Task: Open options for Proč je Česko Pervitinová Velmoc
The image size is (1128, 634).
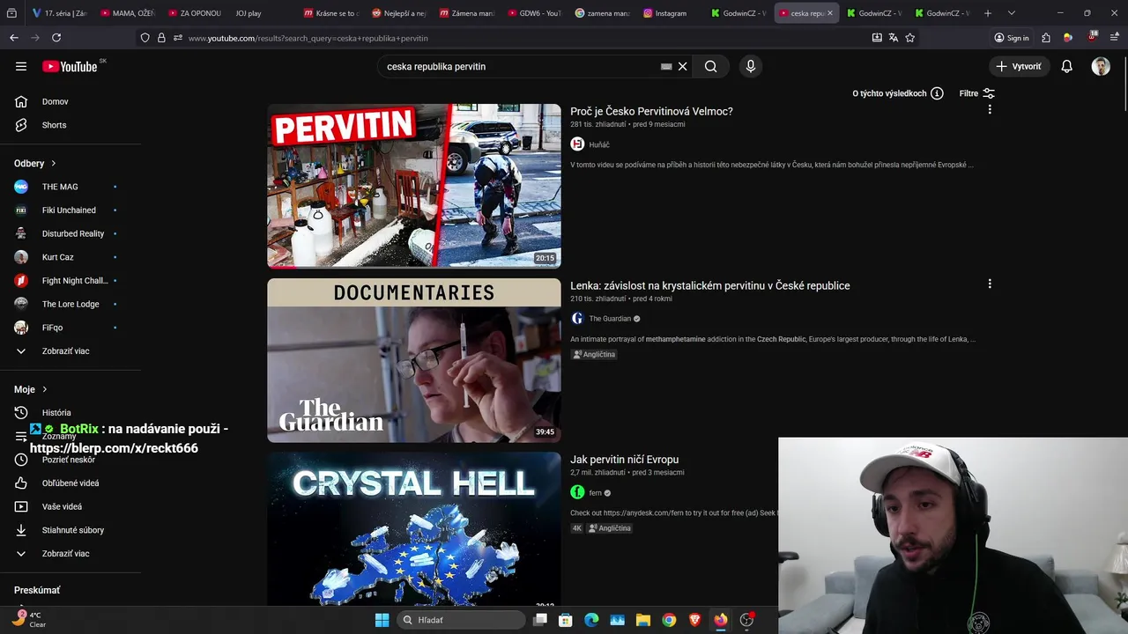Action: point(990,110)
